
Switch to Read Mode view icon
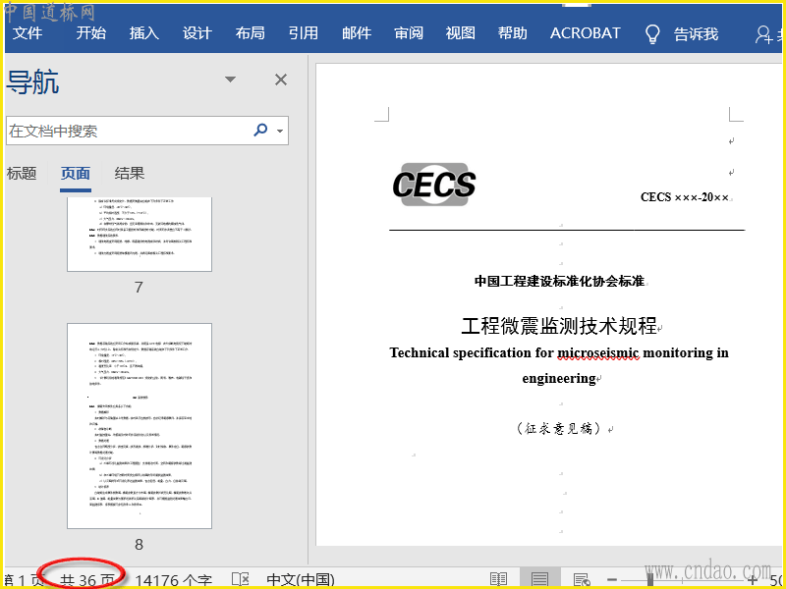pyautogui.click(x=498, y=580)
